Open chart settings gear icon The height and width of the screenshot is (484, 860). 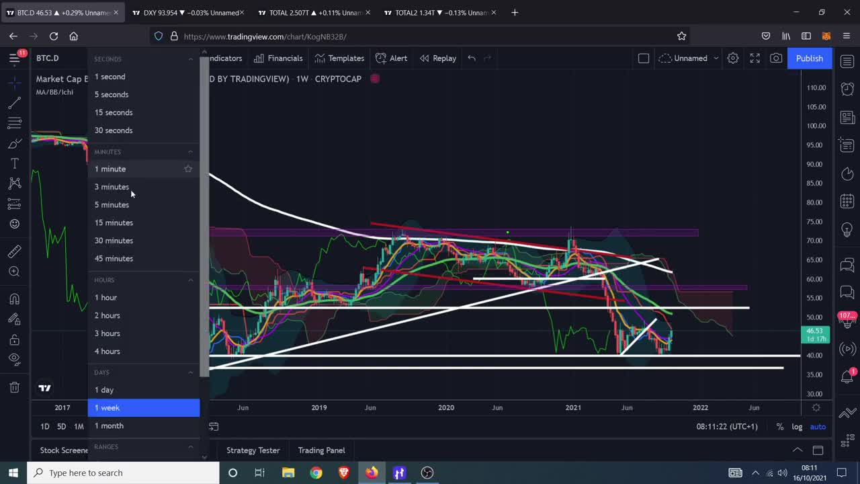coord(733,58)
